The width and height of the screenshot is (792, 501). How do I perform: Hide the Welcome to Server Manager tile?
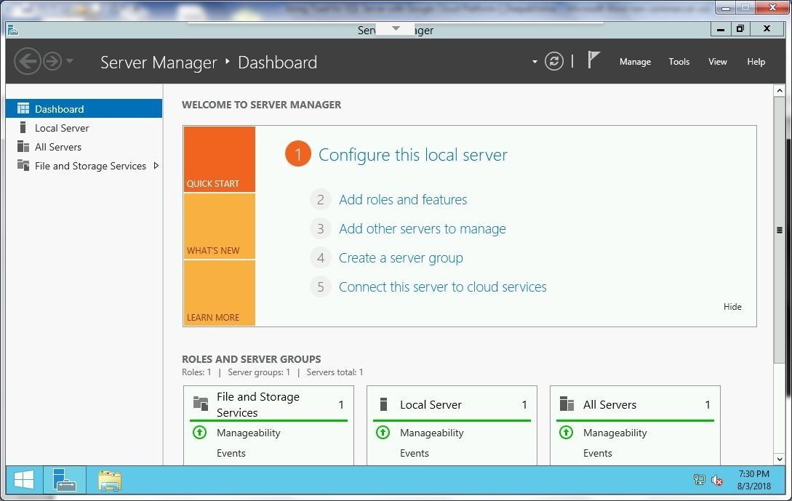732,306
